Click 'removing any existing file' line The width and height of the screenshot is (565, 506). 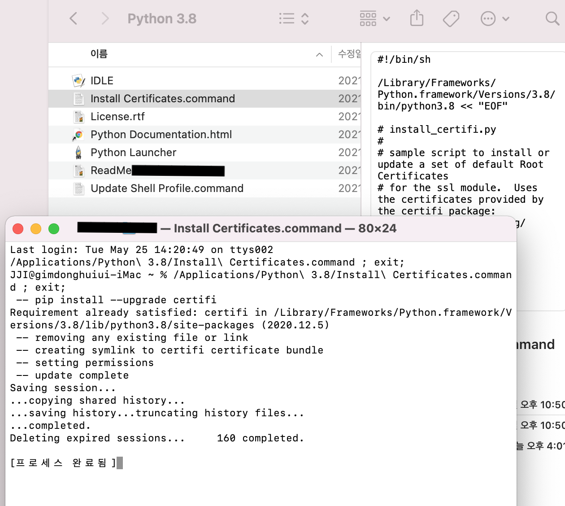(x=132, y=338)
